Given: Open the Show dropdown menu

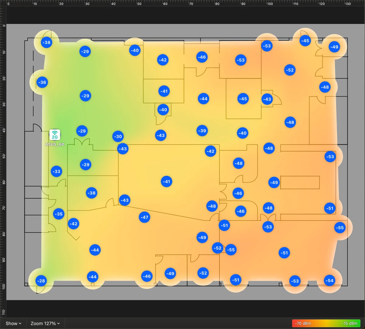Looking at the screenshot, I should click(x=14, y=324).
